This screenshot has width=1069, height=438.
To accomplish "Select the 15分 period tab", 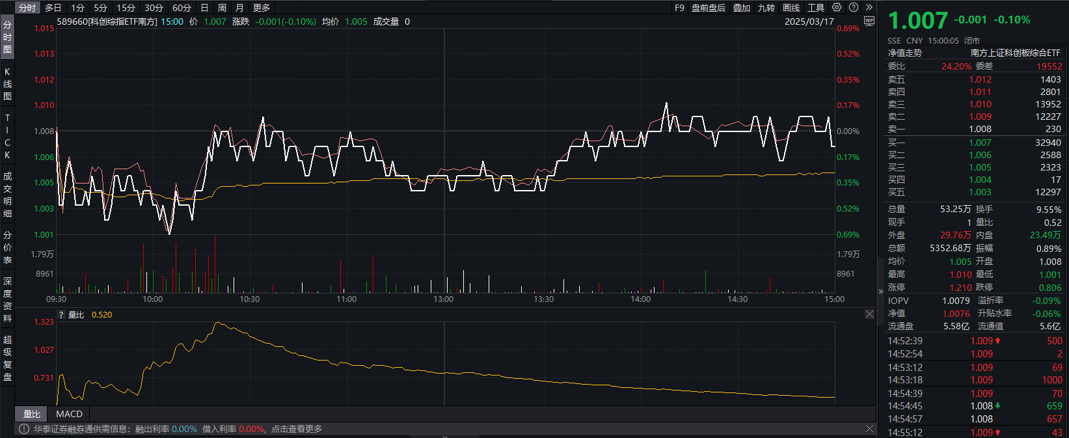I will tap(126, 8).
